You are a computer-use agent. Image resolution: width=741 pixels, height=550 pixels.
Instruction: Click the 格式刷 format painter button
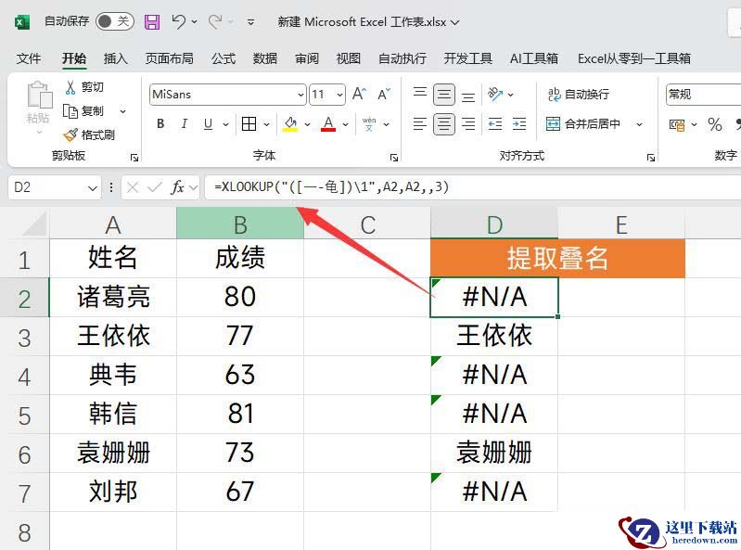coord(89,135)
